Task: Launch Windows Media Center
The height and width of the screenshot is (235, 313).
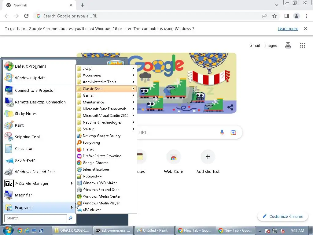Action: click(x=106, y=196)
